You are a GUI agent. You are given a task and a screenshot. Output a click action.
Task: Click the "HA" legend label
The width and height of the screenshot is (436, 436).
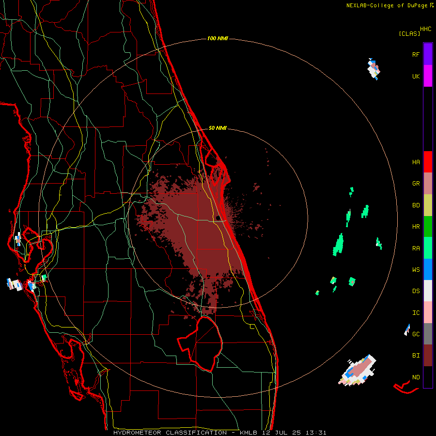(x=416, y=162)
